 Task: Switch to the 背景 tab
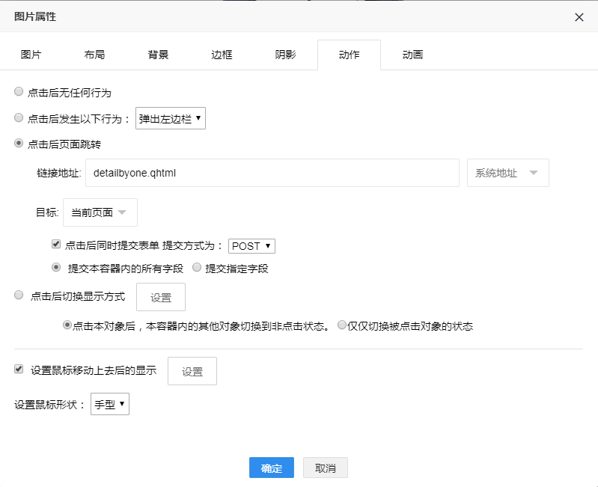pyautogui.click(x=158, y=55)
